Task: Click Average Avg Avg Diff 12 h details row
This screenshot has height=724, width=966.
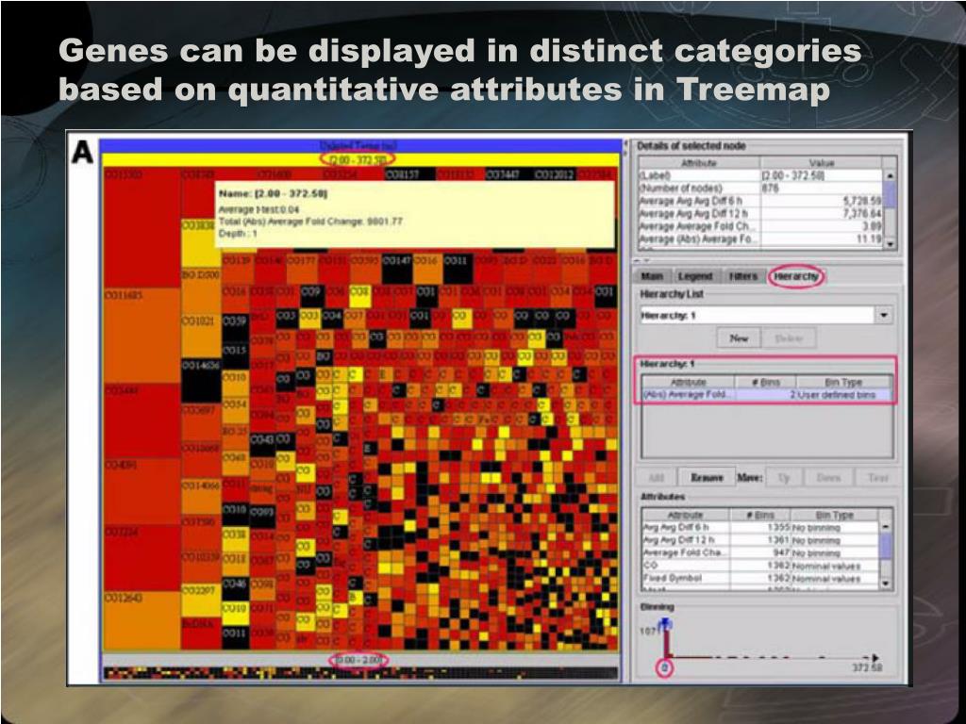Action: pos(761,214)
